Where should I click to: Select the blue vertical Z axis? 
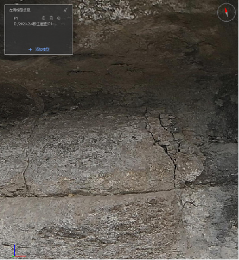(x=15, y=251)
